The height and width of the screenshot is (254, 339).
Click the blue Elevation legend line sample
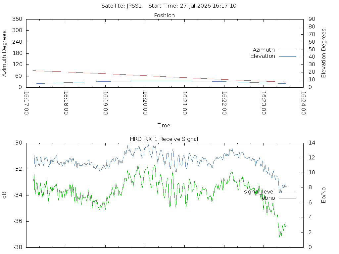point(288,56)
